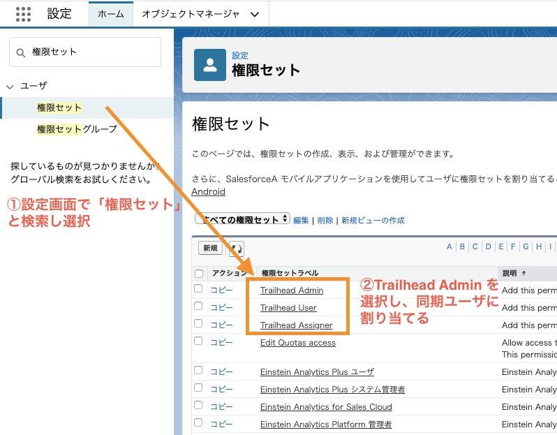557x435 pixels.
Task: Open the オブジェクトマネージャ tab dropdown arrow
Action: (254, 15)
